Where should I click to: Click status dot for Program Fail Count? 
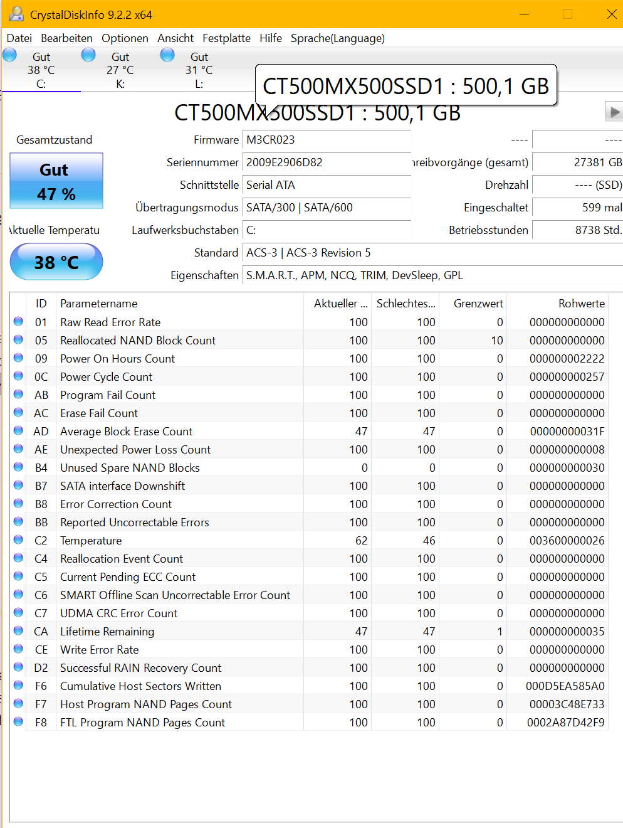18,395
